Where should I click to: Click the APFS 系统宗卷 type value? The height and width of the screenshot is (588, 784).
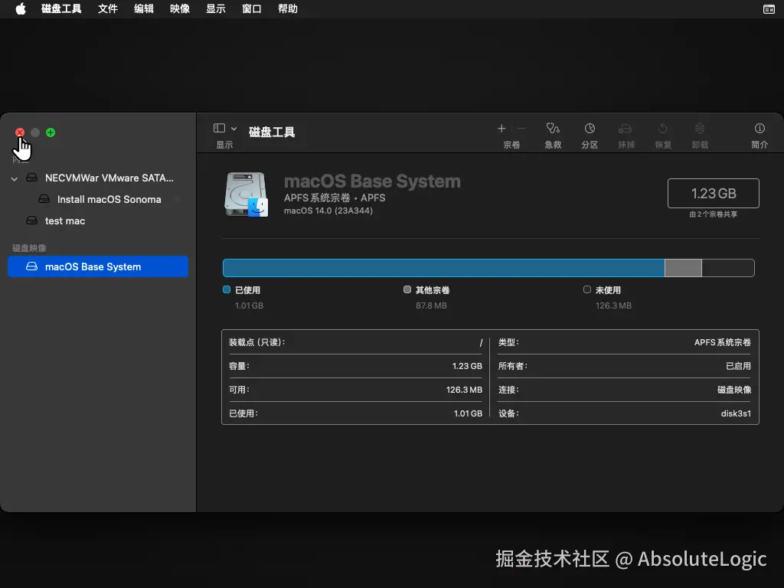click(723, 342)
